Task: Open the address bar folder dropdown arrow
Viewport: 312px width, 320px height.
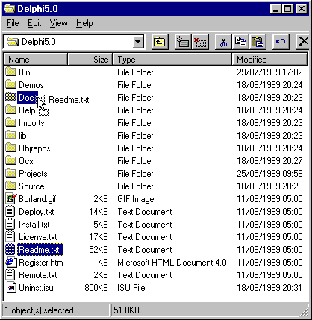Action: coord(138,42)
